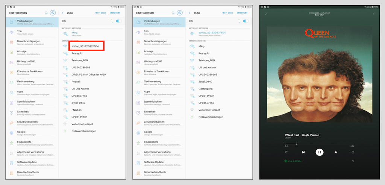Open Anzeige settings in left screen
Viewport: 385px width, 185px height.
tap(32, 52)
